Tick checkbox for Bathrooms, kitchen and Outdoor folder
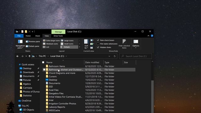 [x=44, y=70]
